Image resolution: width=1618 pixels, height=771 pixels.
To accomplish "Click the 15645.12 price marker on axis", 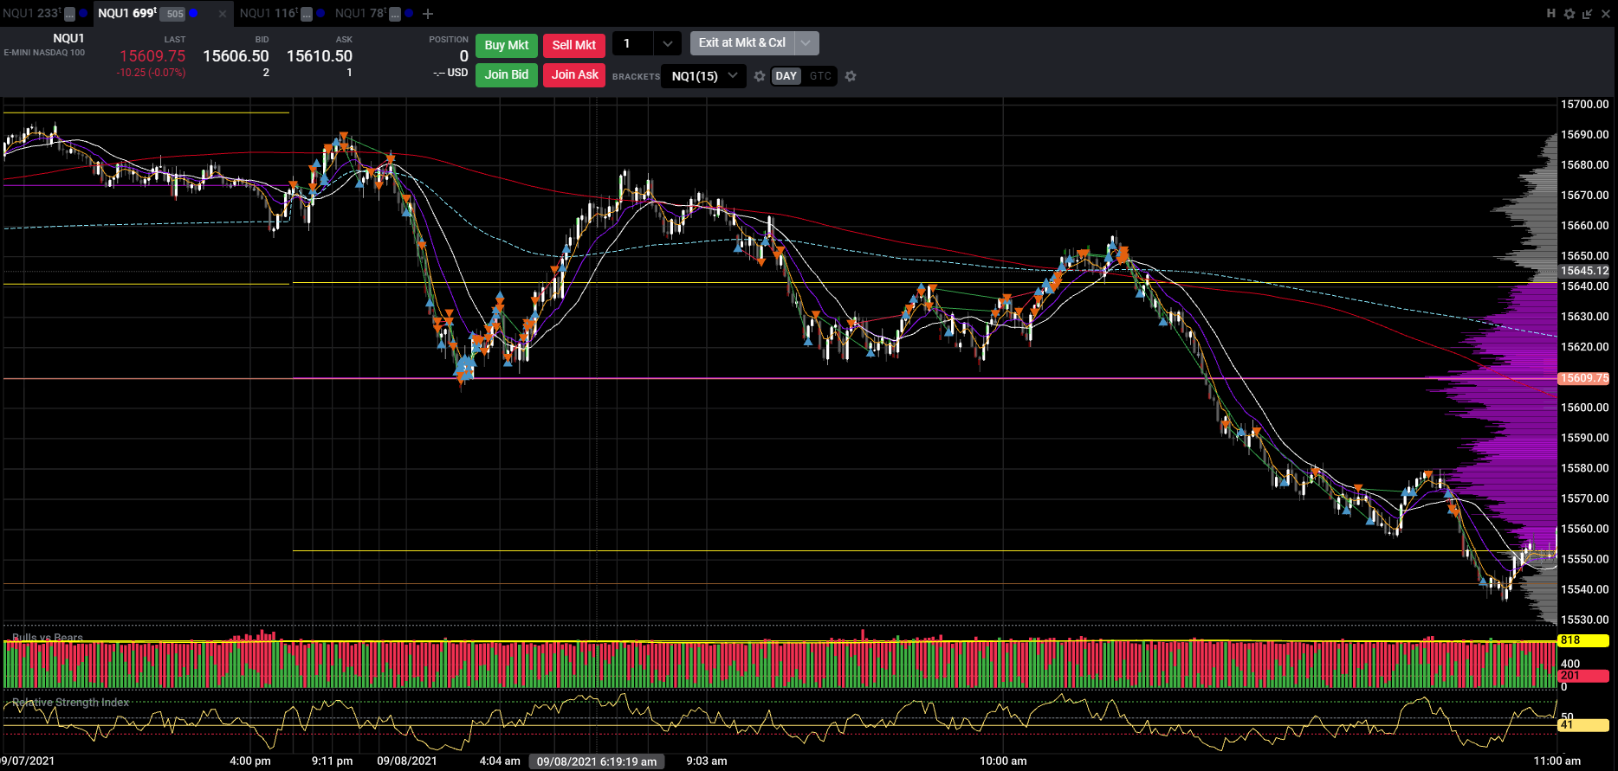I will point(1584,271).
